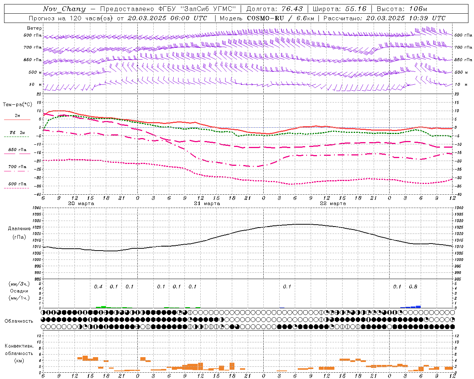The height and width of the screenshot is (379, 474).
Task: Click the "Ветер" wind panel label
Action: click(34, 28)
